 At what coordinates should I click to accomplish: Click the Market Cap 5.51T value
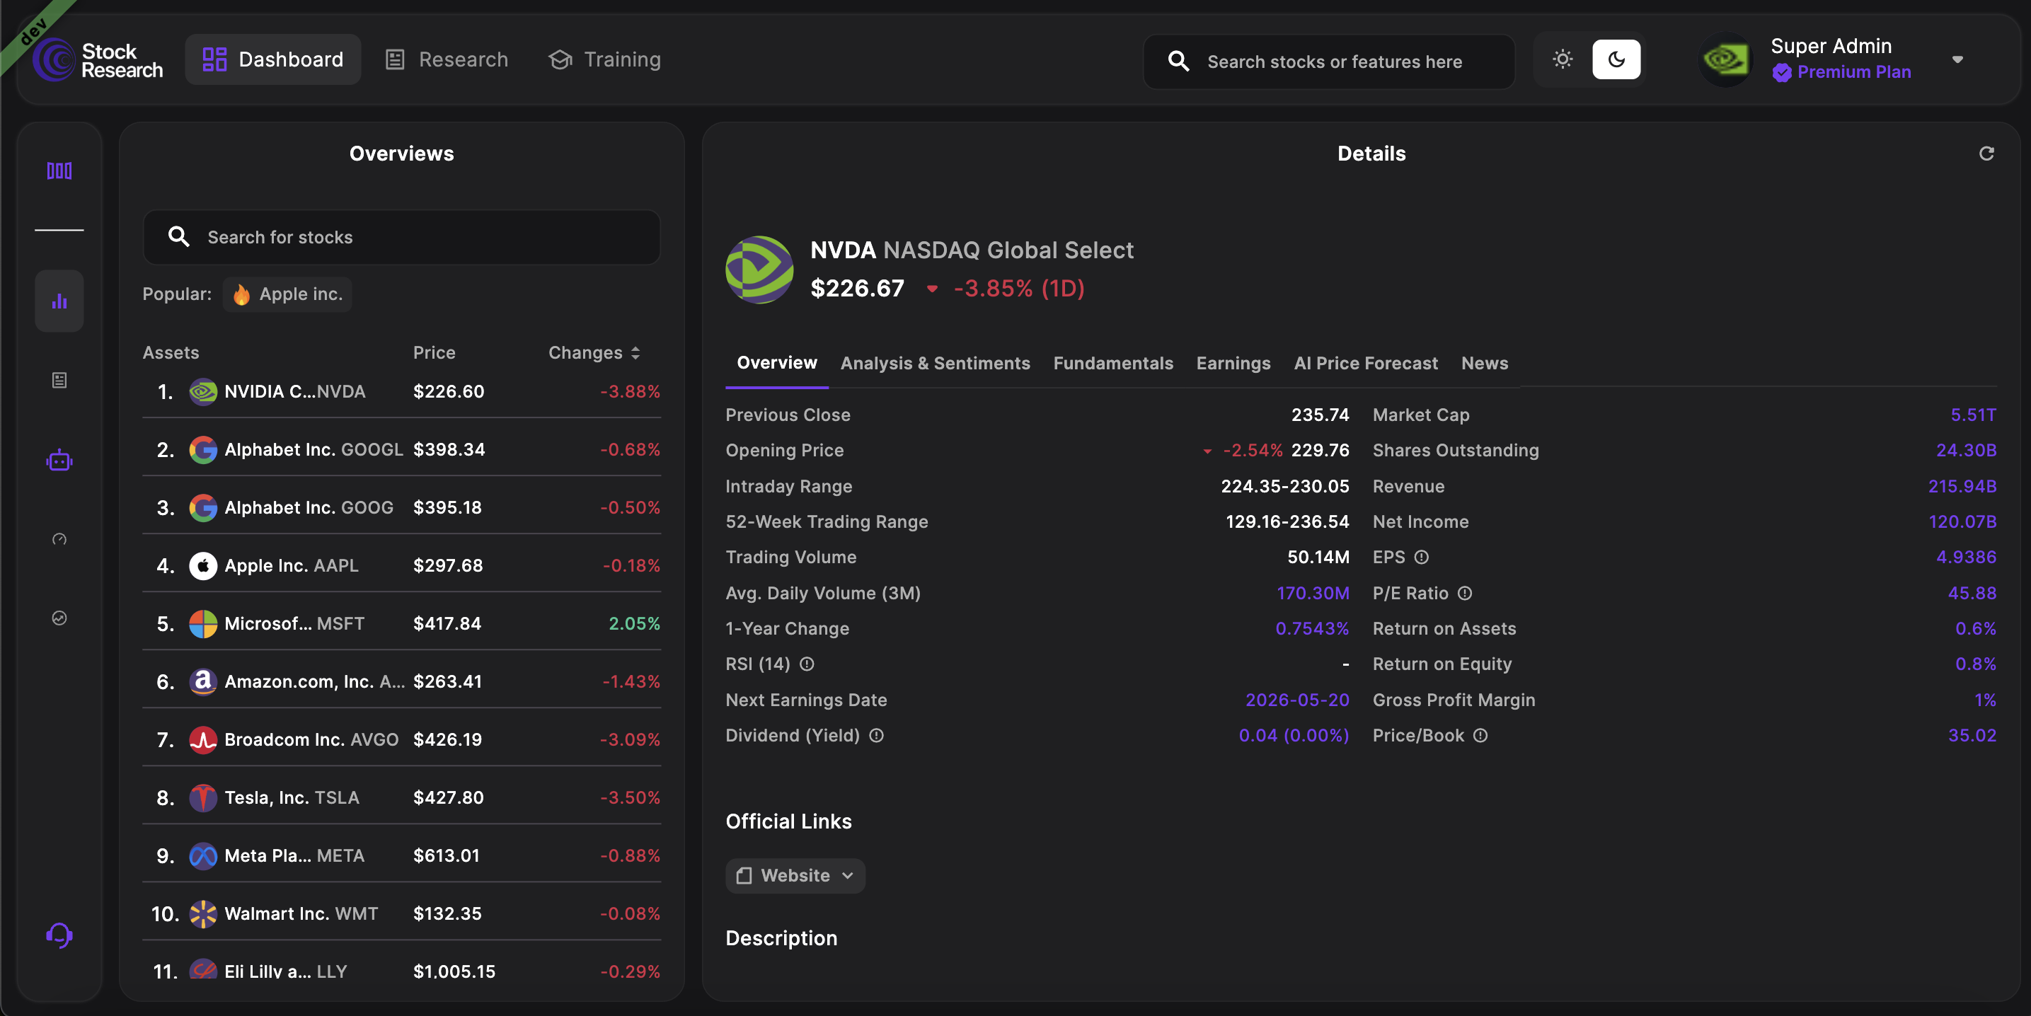point(1973,415)
